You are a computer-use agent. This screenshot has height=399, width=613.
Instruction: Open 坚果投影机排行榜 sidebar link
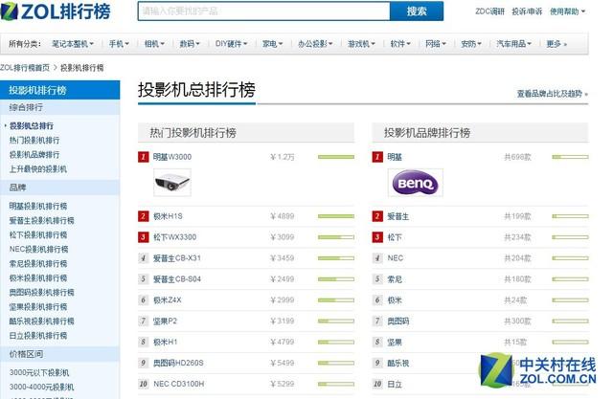pyautogui.click(x=38, y=307)
